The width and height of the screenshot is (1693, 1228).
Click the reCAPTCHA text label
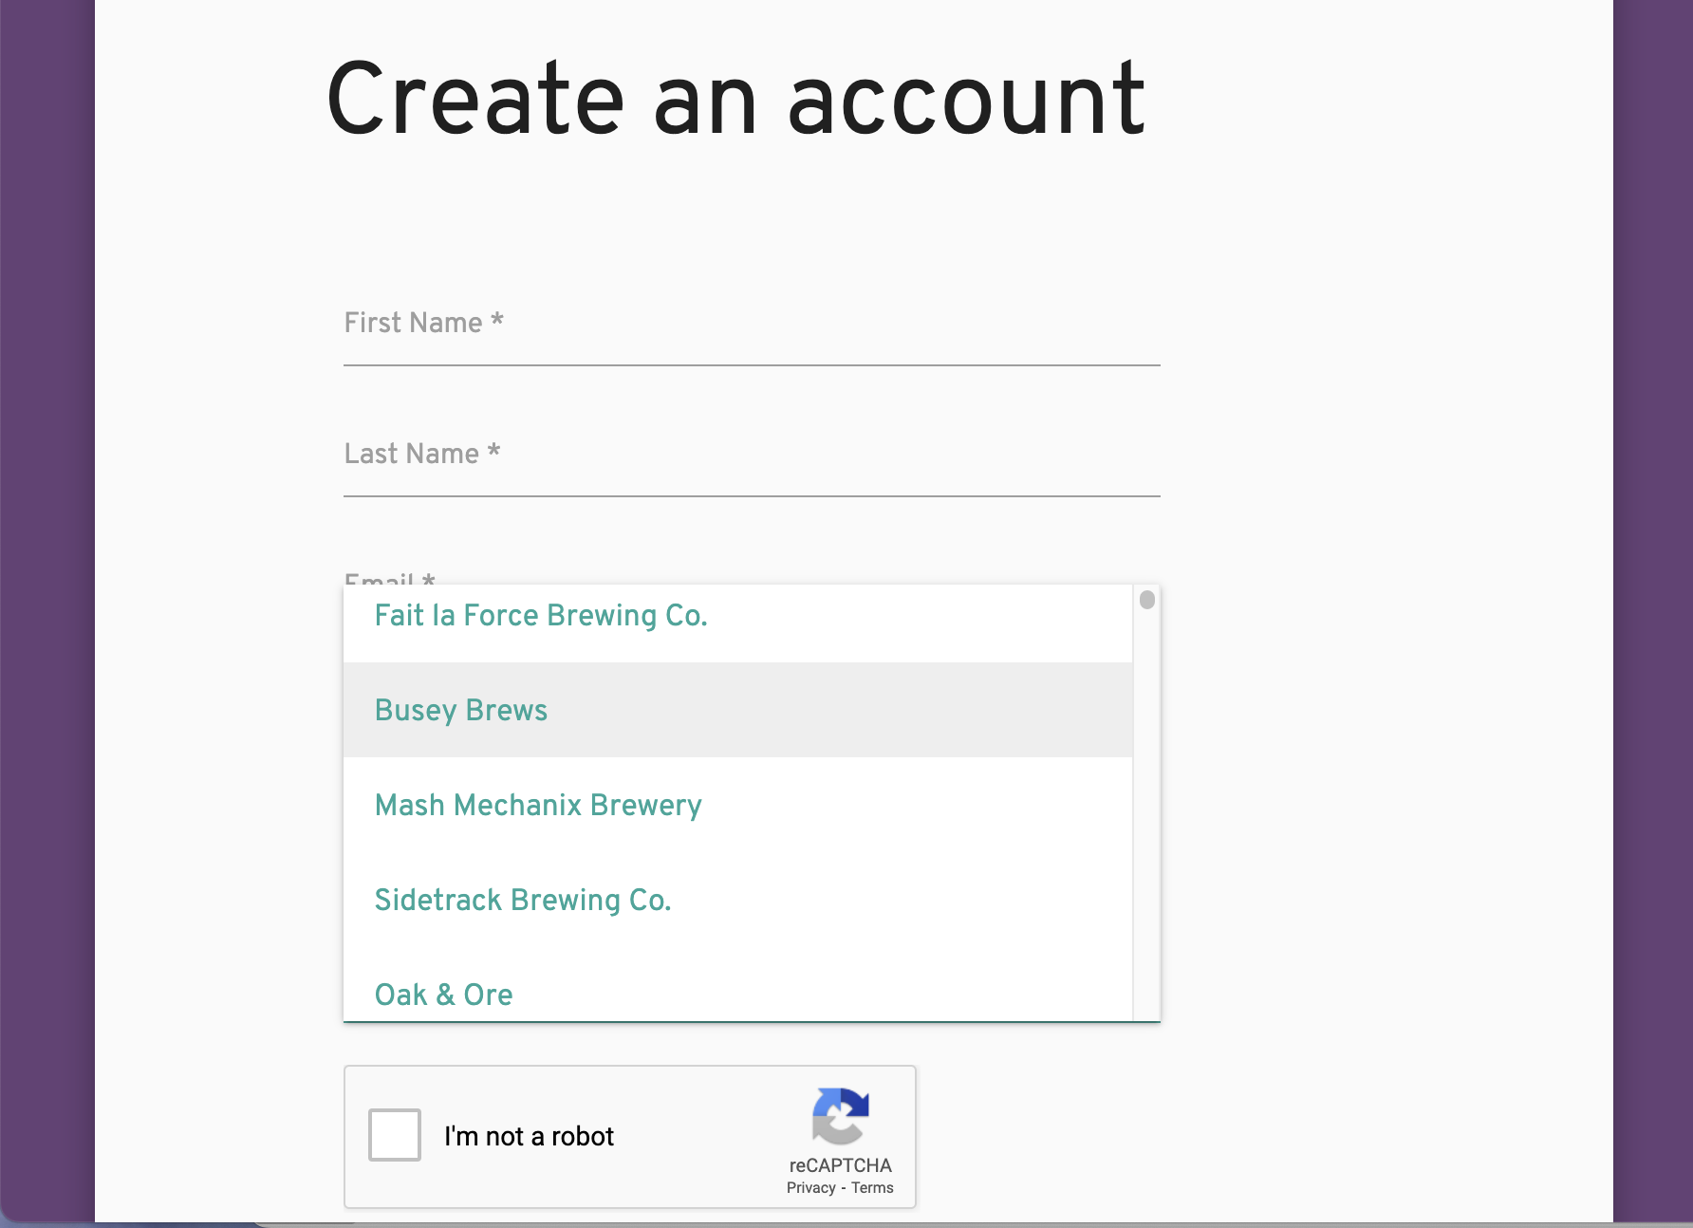pyautogui.click(x=841, y=1165)
